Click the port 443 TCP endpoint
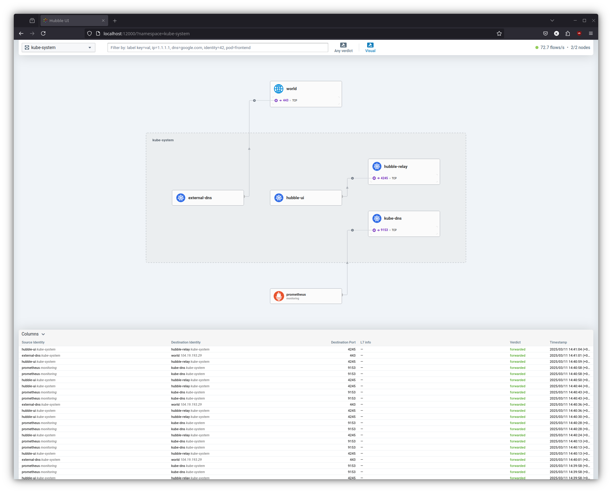This screenshot has width=612, height=493. coord(286,100)
